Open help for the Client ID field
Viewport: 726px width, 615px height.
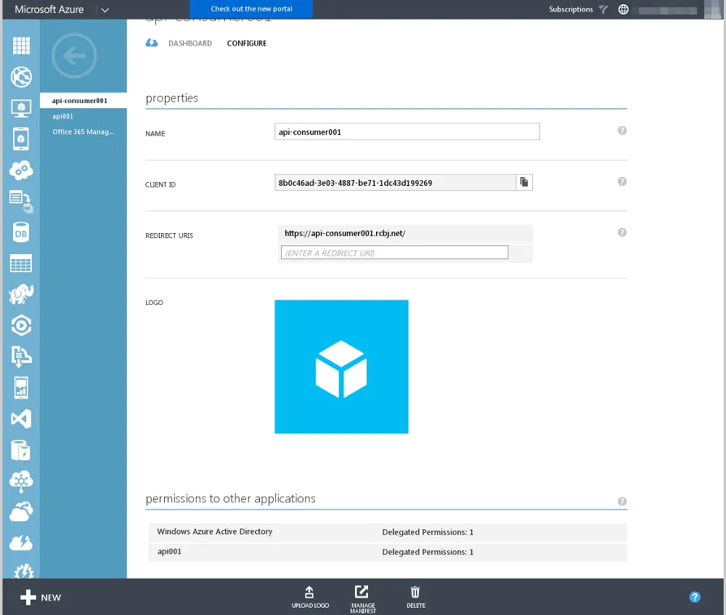pos(622,182)
